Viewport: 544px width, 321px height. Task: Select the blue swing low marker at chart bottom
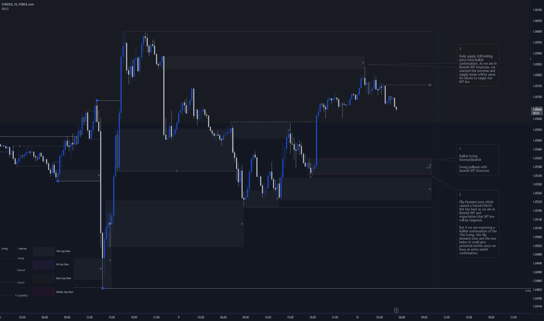click(x=102, y=288)
